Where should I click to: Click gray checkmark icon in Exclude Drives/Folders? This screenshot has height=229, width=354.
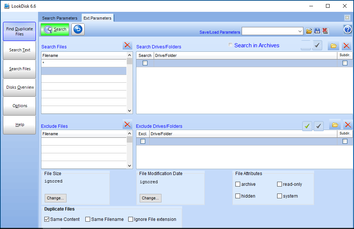point(319,126)
